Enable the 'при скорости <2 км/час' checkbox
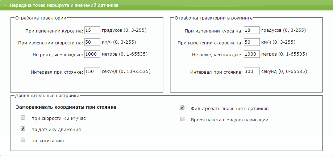This screenshot has width=333, height=156. tap(23, 118)
